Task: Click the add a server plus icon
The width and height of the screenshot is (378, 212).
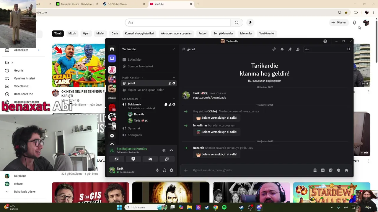Action: pos(112,135)
